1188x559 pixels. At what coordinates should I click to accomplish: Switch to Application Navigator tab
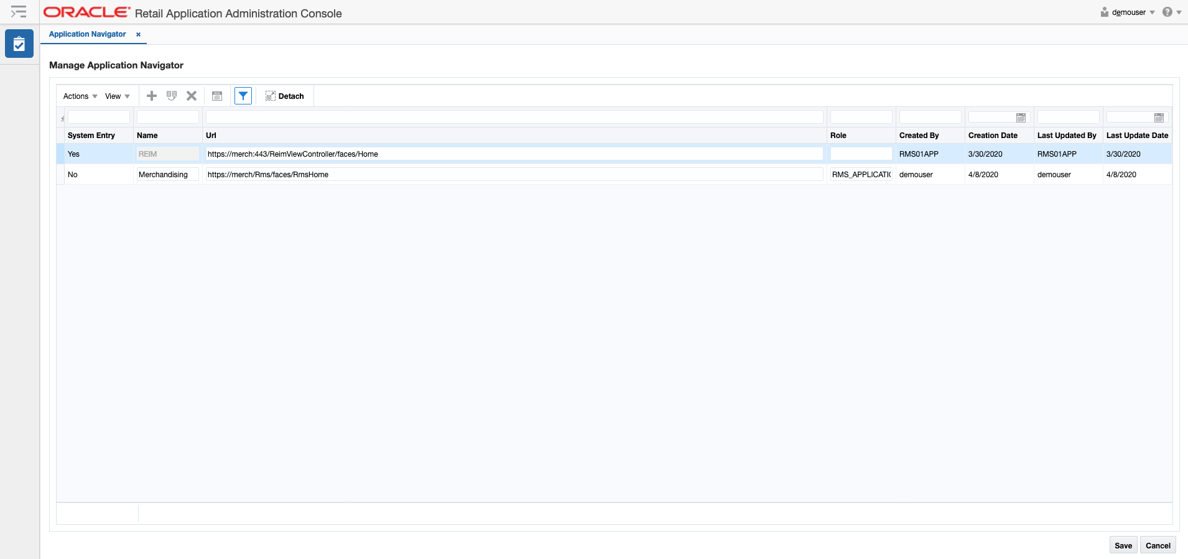point(87,34)
